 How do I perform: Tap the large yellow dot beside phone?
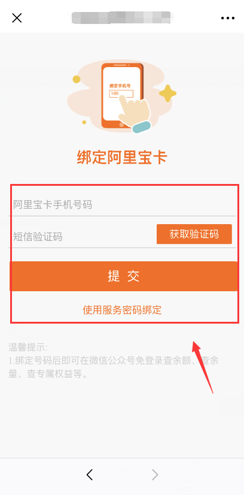coord(77,79)
